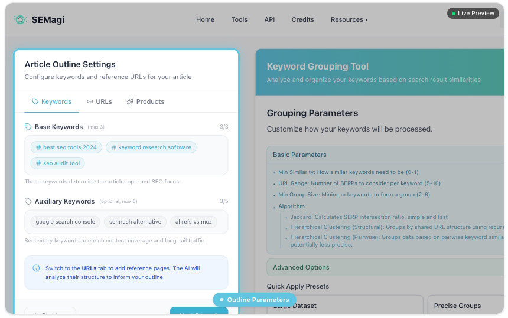Switch to the Keywords tab
508x318 pixels.
pos(52,101)
